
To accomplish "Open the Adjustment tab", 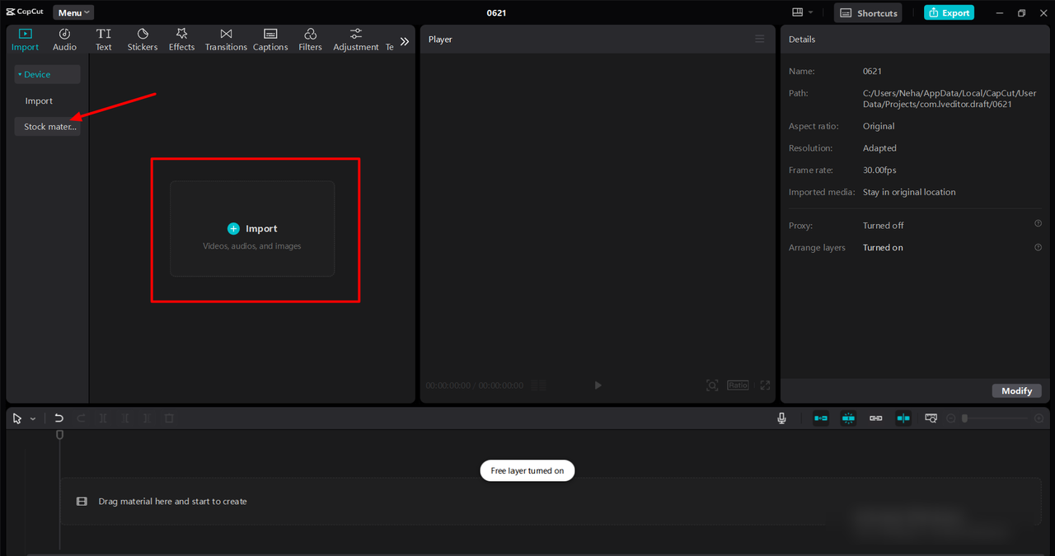I will [356, 40].
